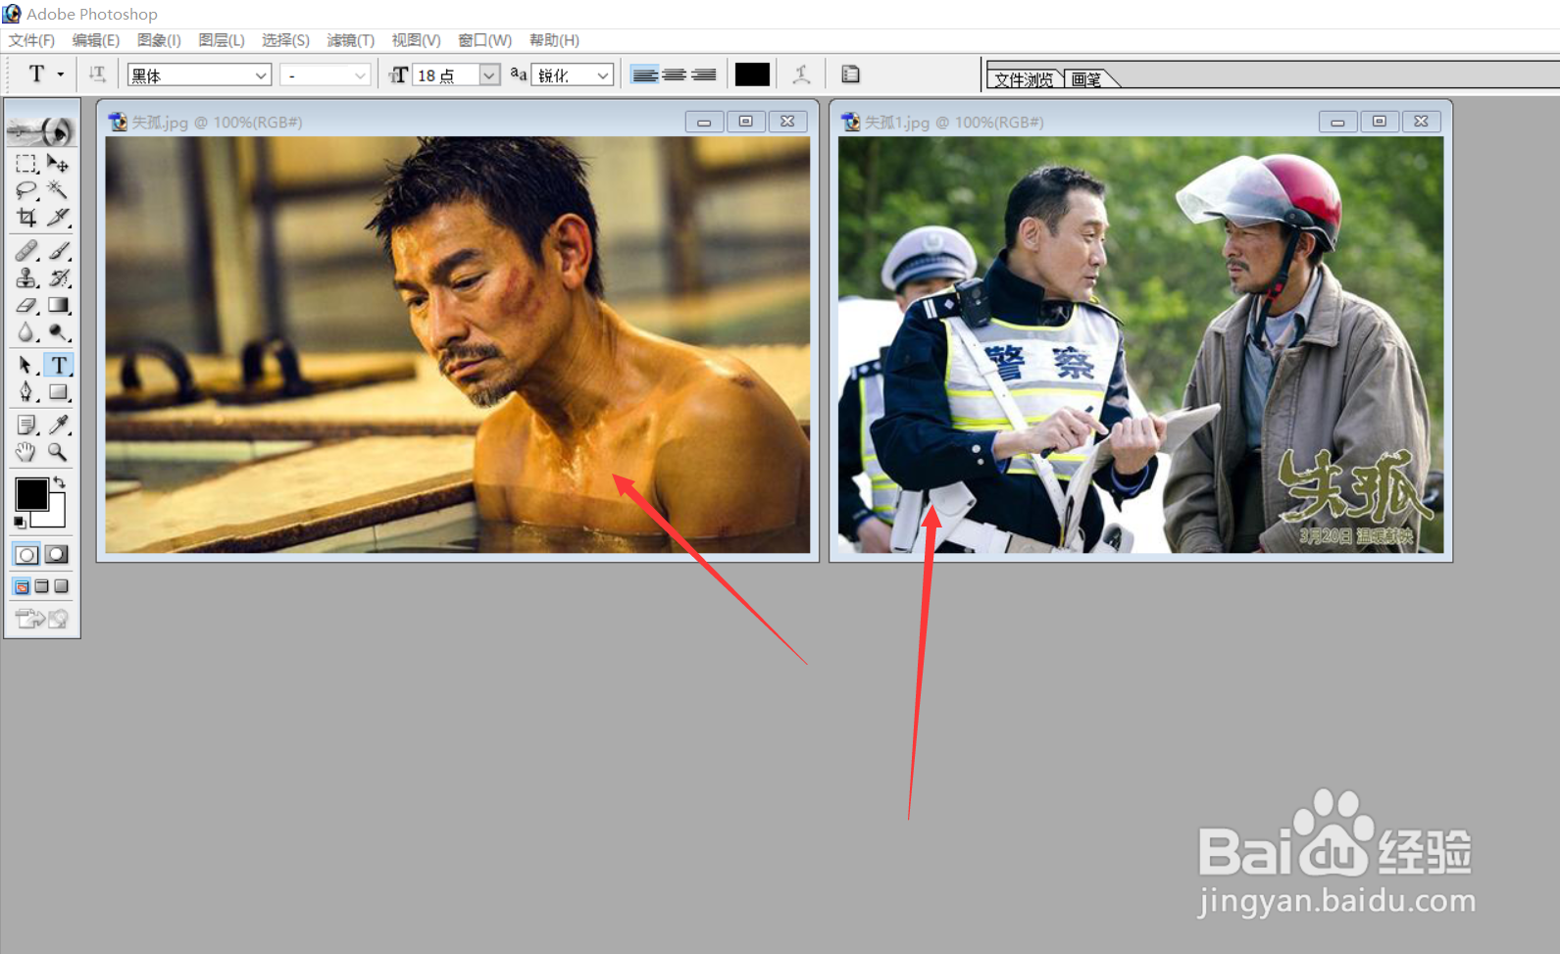Viewport: 1560px width, 954px height.
Task: Expand the font size dropdown 18 点
Action: 489,75
